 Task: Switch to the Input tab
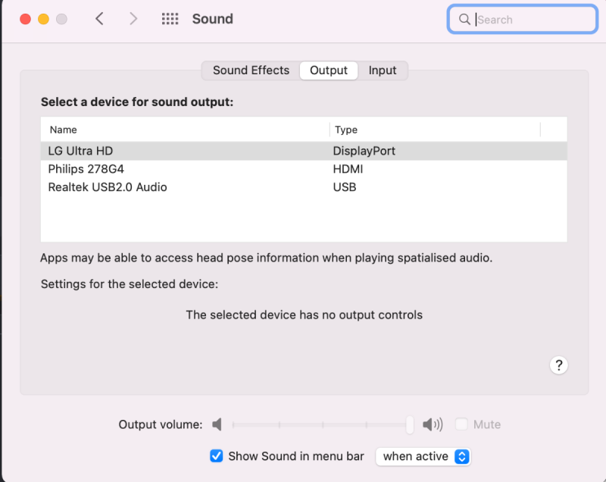[x=383, y=70]
